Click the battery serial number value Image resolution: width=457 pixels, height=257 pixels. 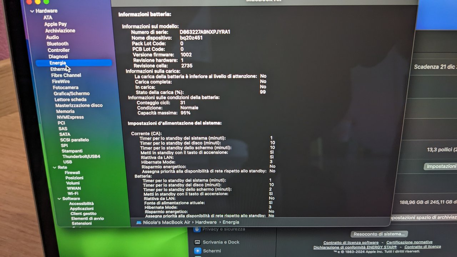click(205, 32)
